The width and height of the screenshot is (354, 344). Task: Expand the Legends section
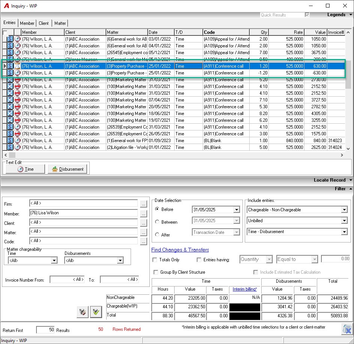340,15
